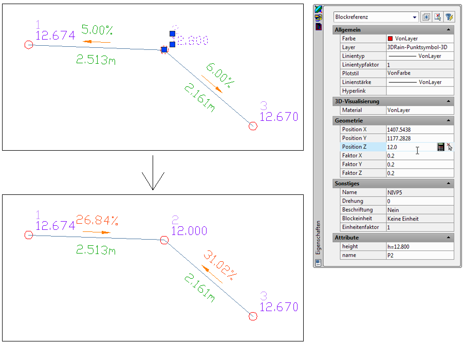Click the Position X value field
This screenshot has width=463, height=343.
[x=419, y=130]
